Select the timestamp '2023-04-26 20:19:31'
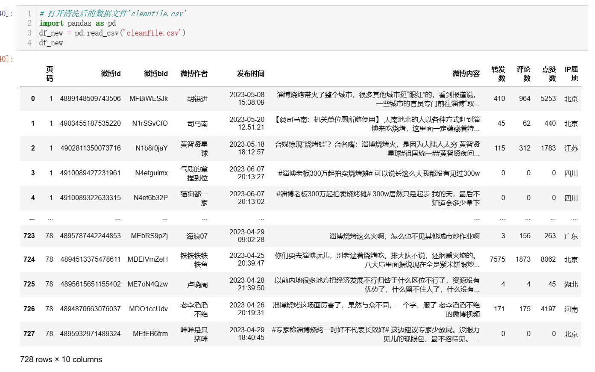Viewport: 595px width, 372px height. [x=247, y=309]
